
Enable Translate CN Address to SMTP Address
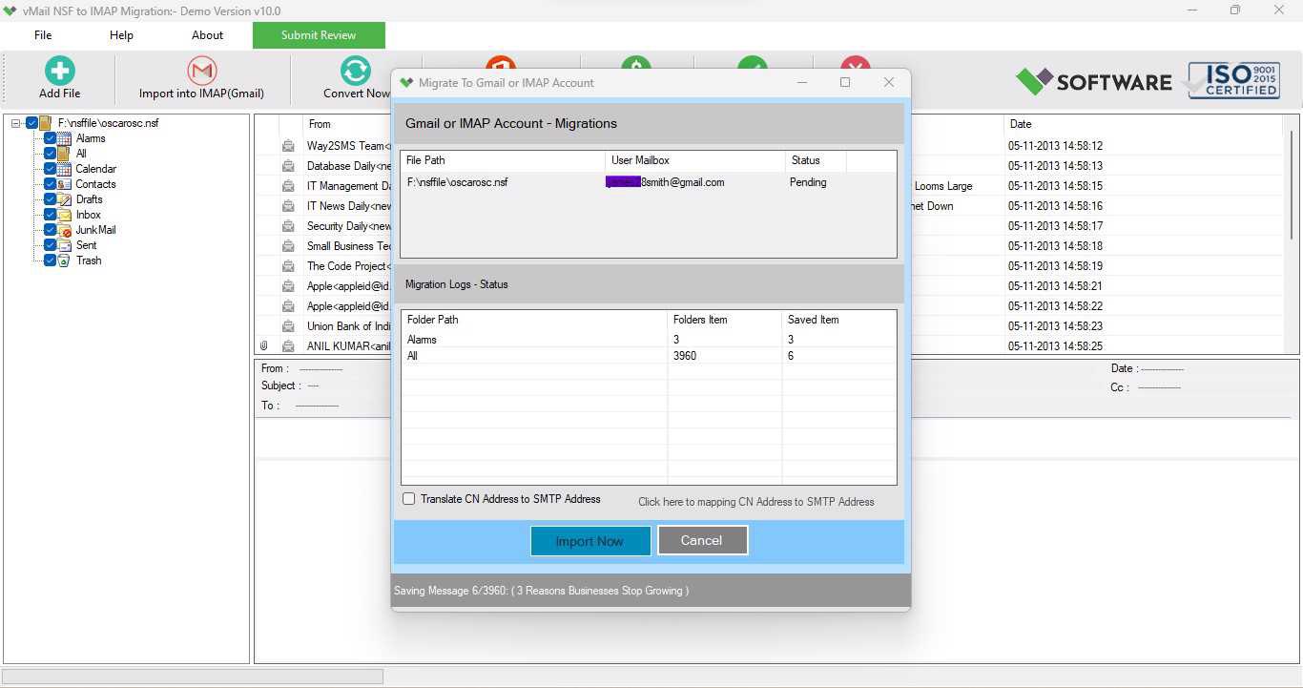click(x=409, y=499)
